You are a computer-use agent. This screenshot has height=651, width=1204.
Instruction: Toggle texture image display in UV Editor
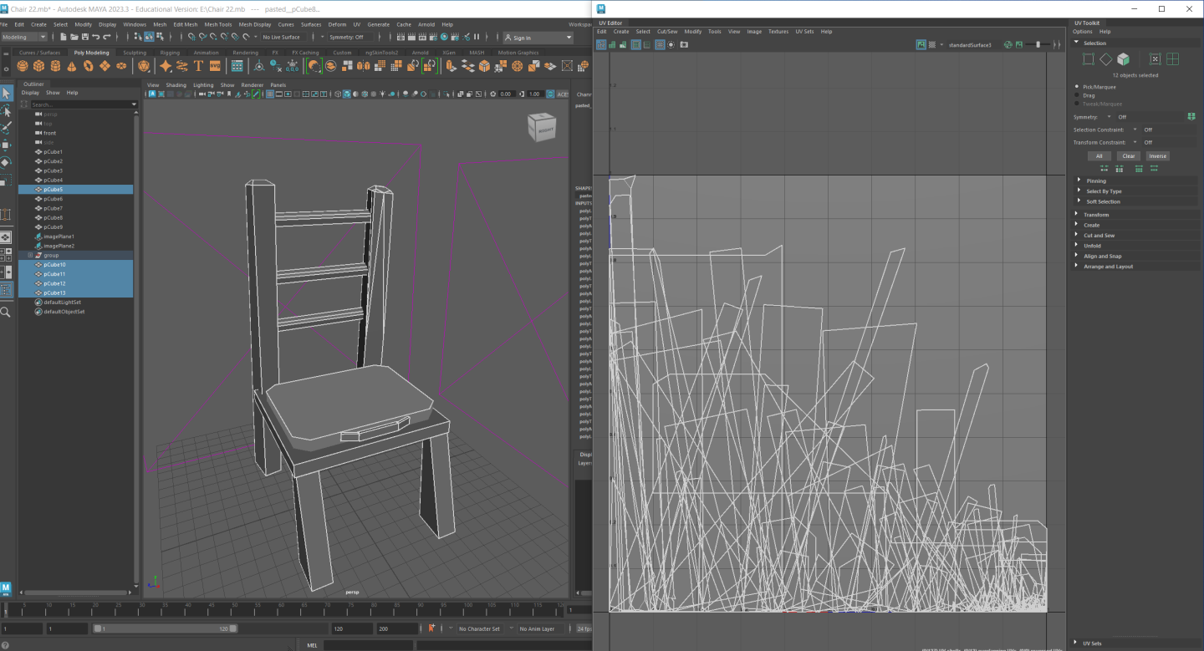pos(921,44)
